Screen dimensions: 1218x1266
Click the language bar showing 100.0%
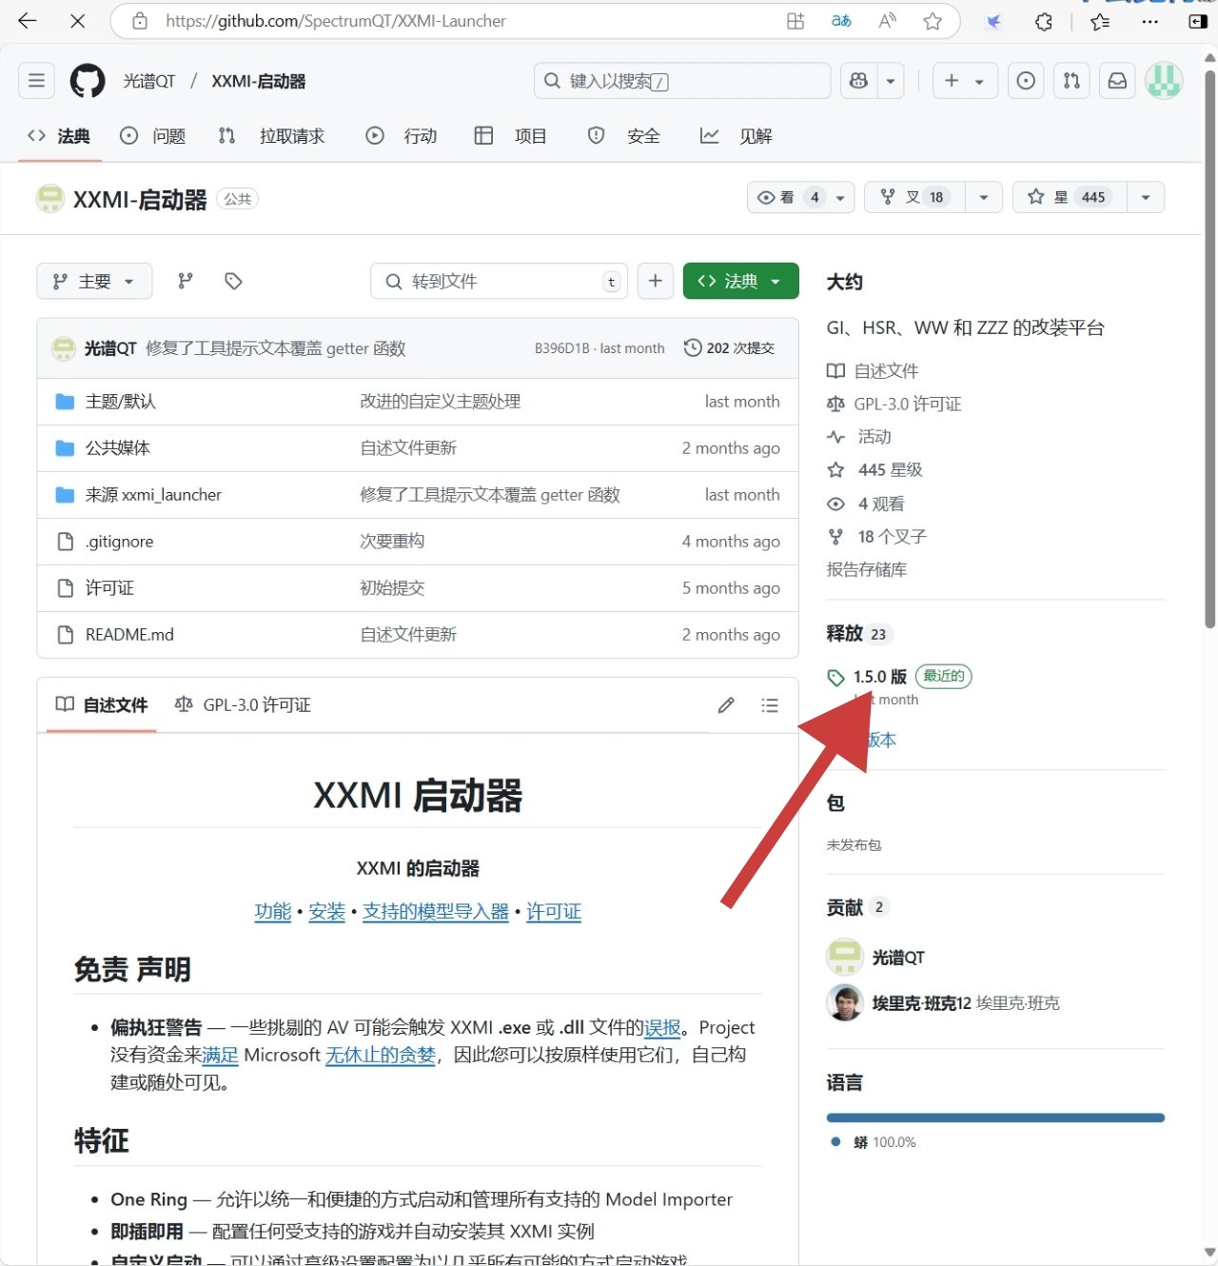coord(995,1118)
